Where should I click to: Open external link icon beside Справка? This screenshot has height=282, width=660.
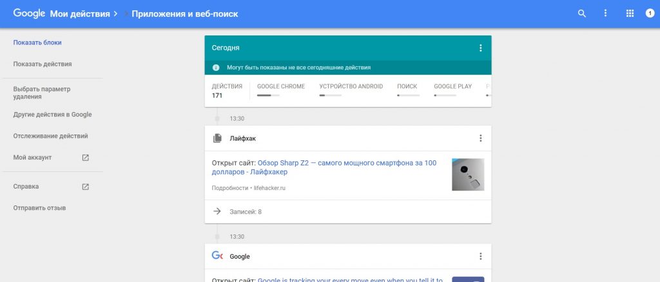tap(86, 187)
